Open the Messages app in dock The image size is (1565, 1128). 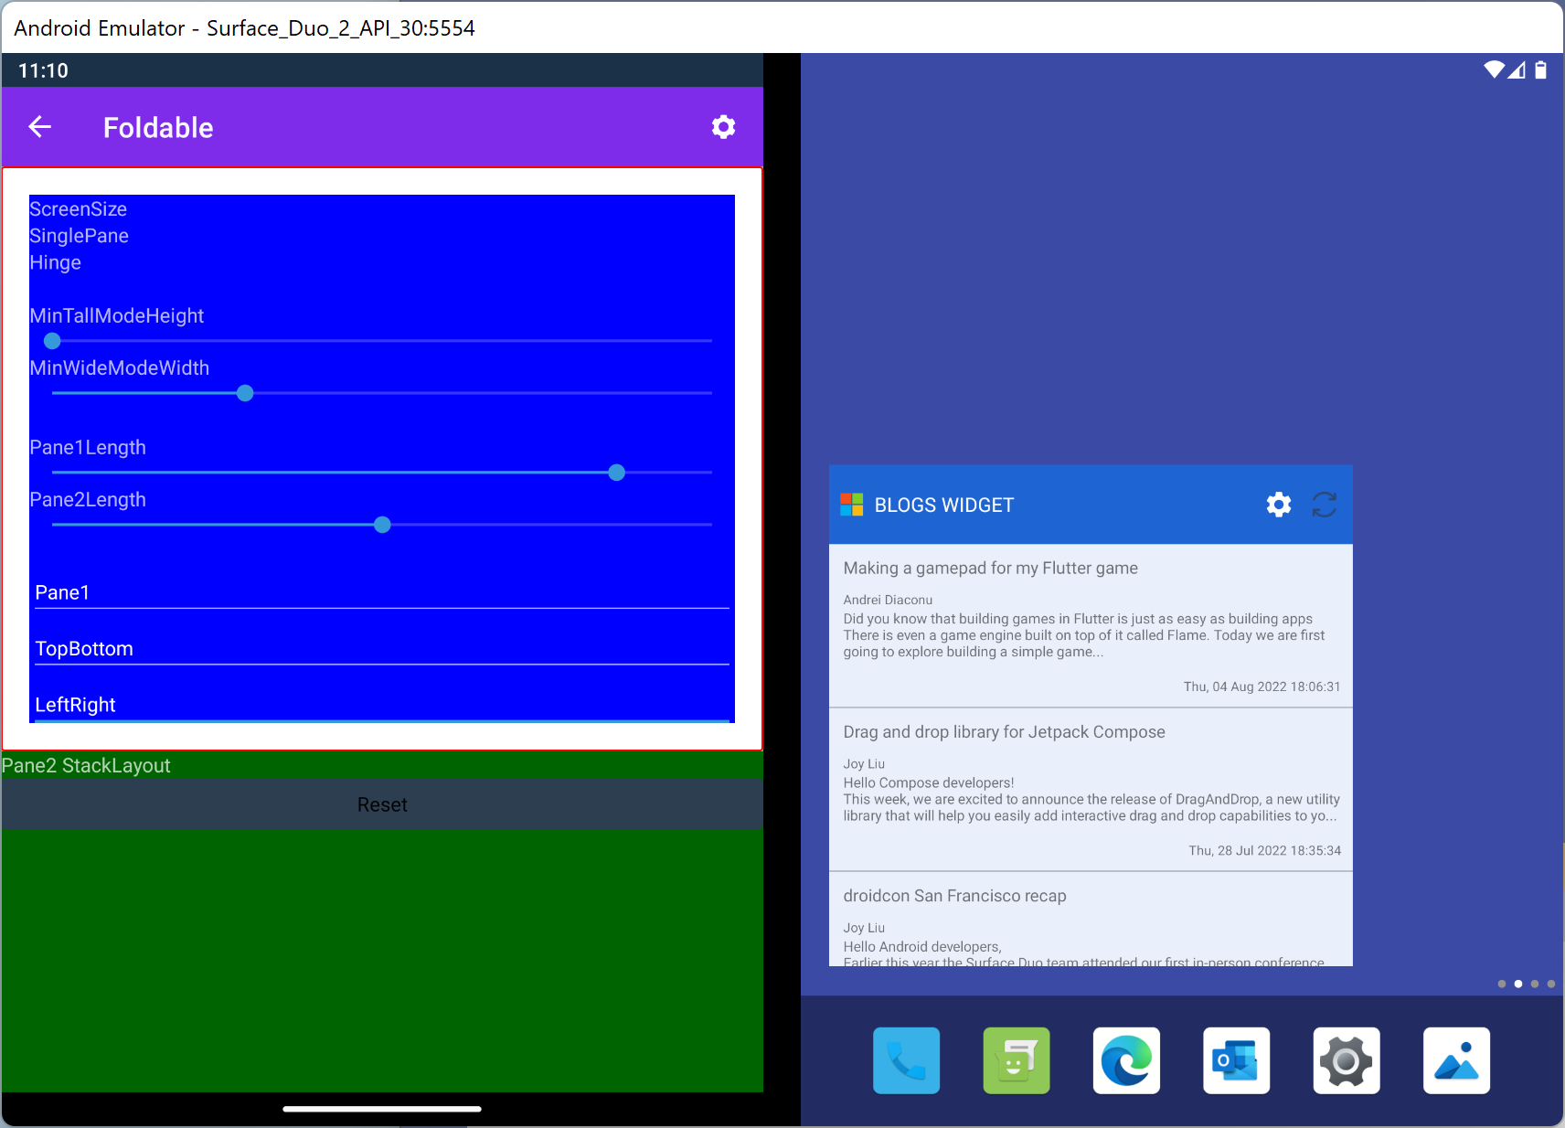[x=1017, y=1060]
